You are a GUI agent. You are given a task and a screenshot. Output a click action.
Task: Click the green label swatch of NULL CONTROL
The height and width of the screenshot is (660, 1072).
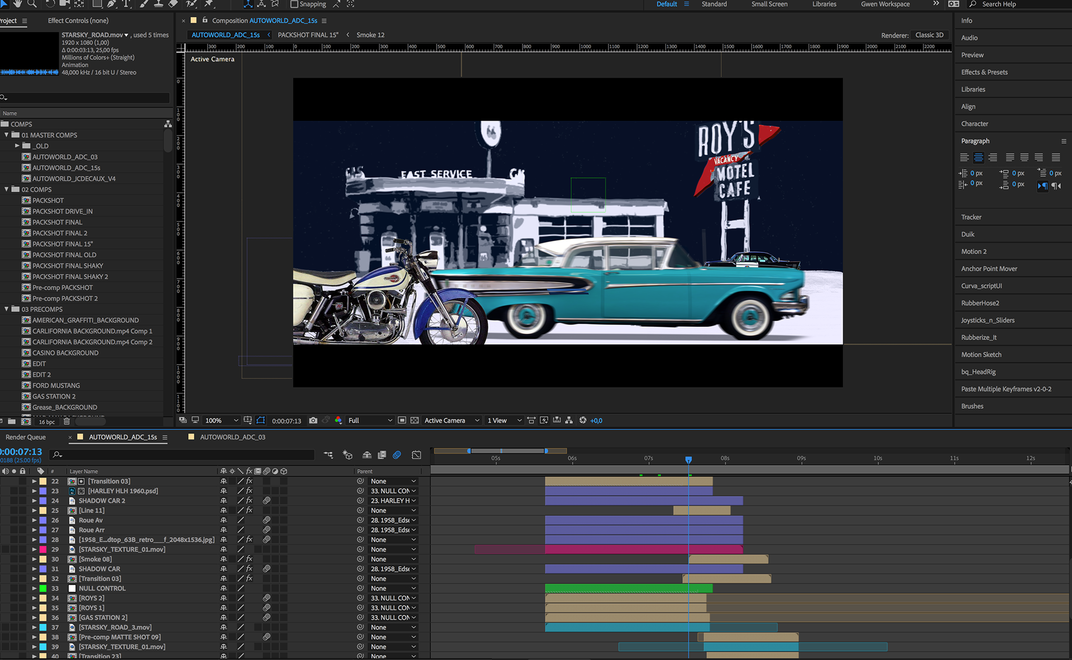click(43, 589)
